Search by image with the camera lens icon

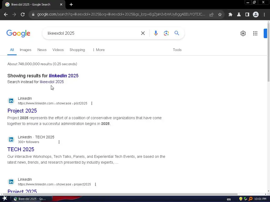[x=166, y=33]
